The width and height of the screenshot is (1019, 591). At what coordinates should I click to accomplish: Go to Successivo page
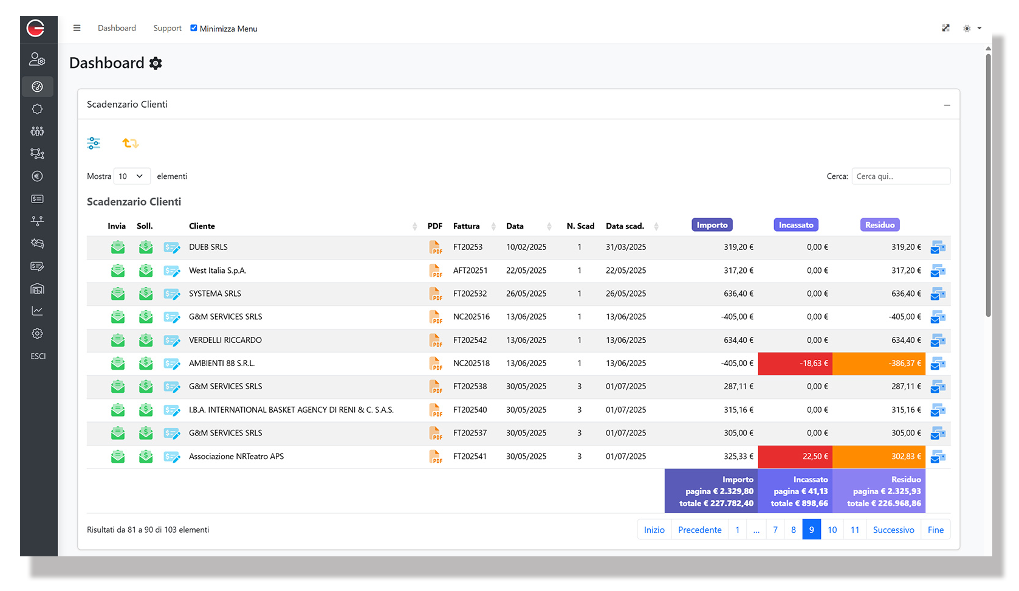tap(894, 530)
